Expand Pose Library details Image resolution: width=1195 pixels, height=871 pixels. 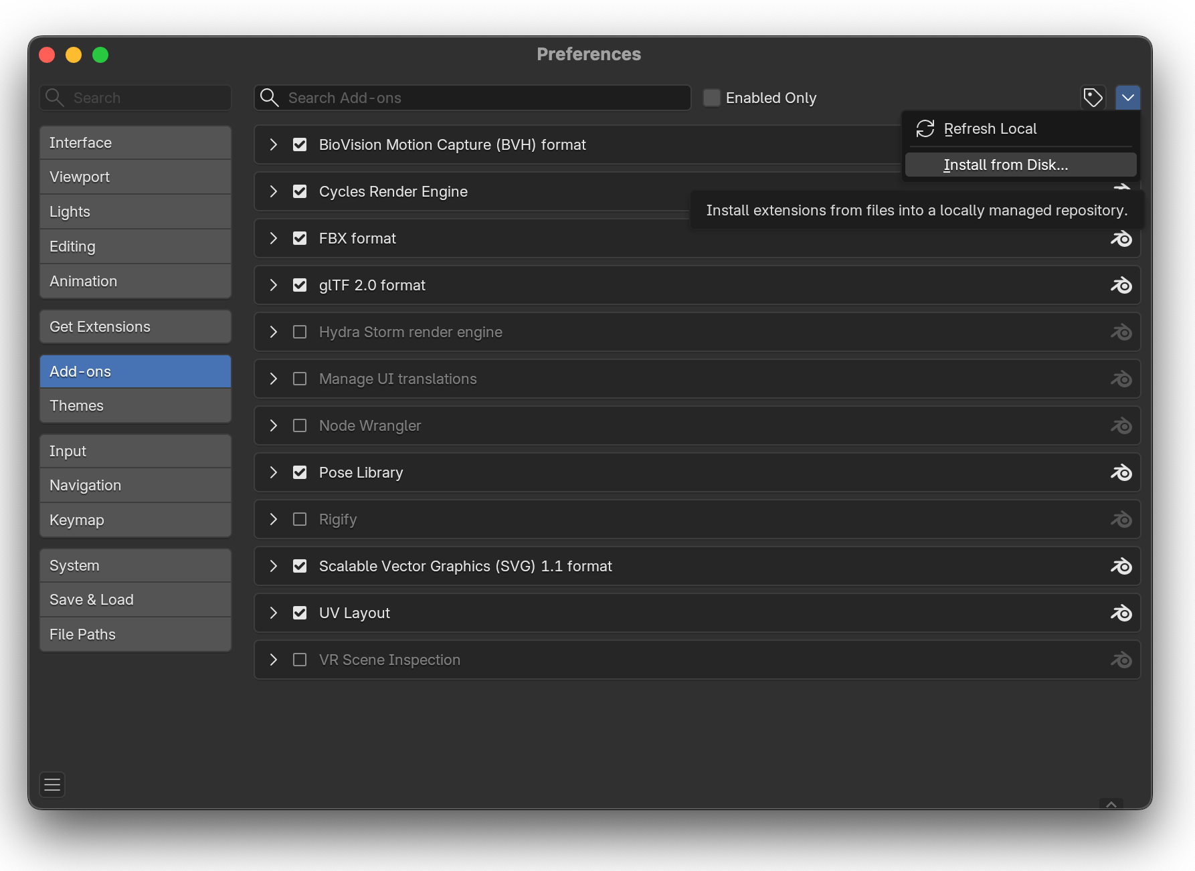click(x=273, y=472)
